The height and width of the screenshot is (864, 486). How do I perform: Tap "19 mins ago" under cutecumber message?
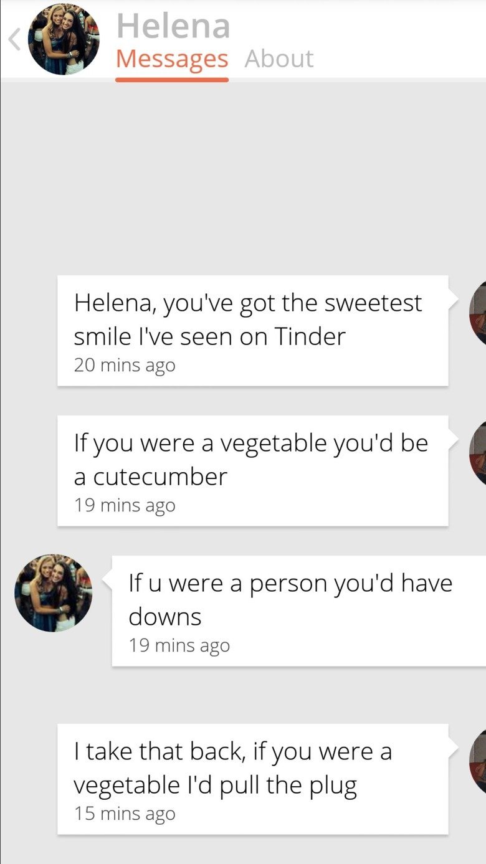(x=125, y=505)
